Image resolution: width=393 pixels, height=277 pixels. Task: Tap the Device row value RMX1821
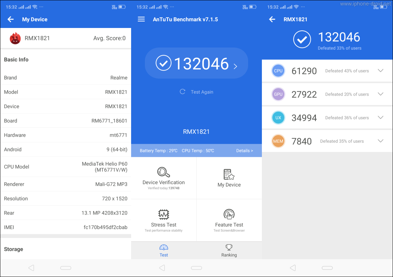[x=116, y=106]
